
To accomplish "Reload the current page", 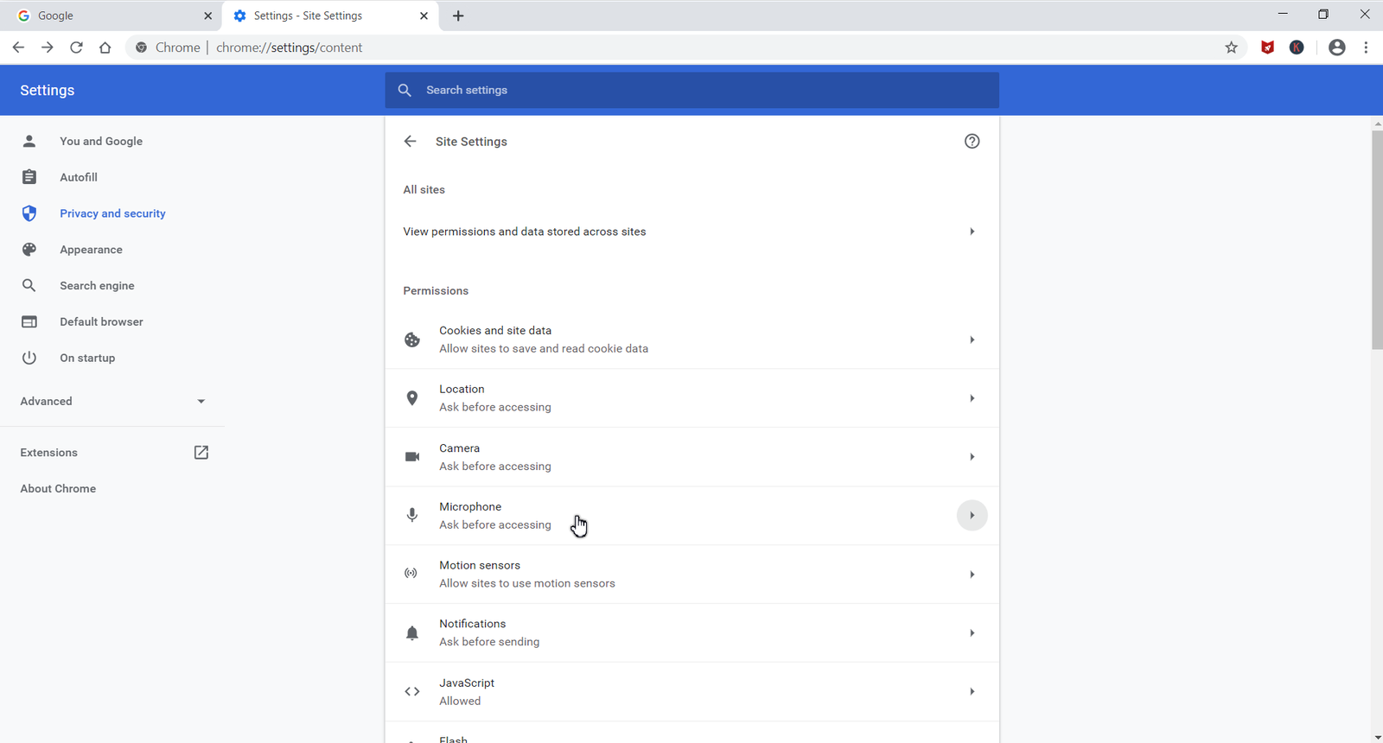I will 76,48.
